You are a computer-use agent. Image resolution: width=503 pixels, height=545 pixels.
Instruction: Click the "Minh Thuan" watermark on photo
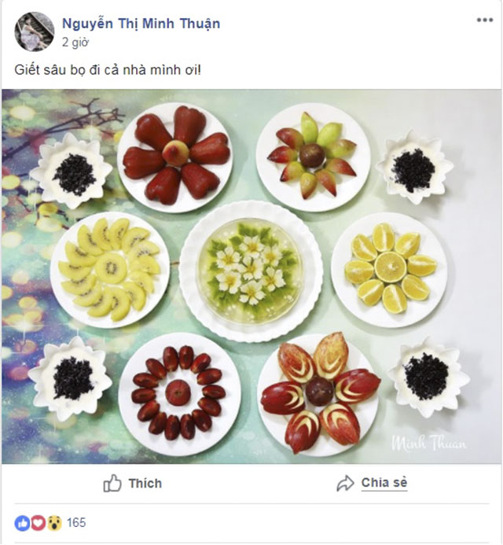(428, 442)
